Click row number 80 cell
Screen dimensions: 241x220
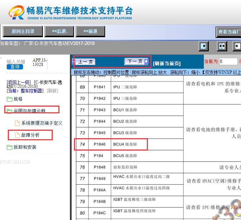click(82, 213)
